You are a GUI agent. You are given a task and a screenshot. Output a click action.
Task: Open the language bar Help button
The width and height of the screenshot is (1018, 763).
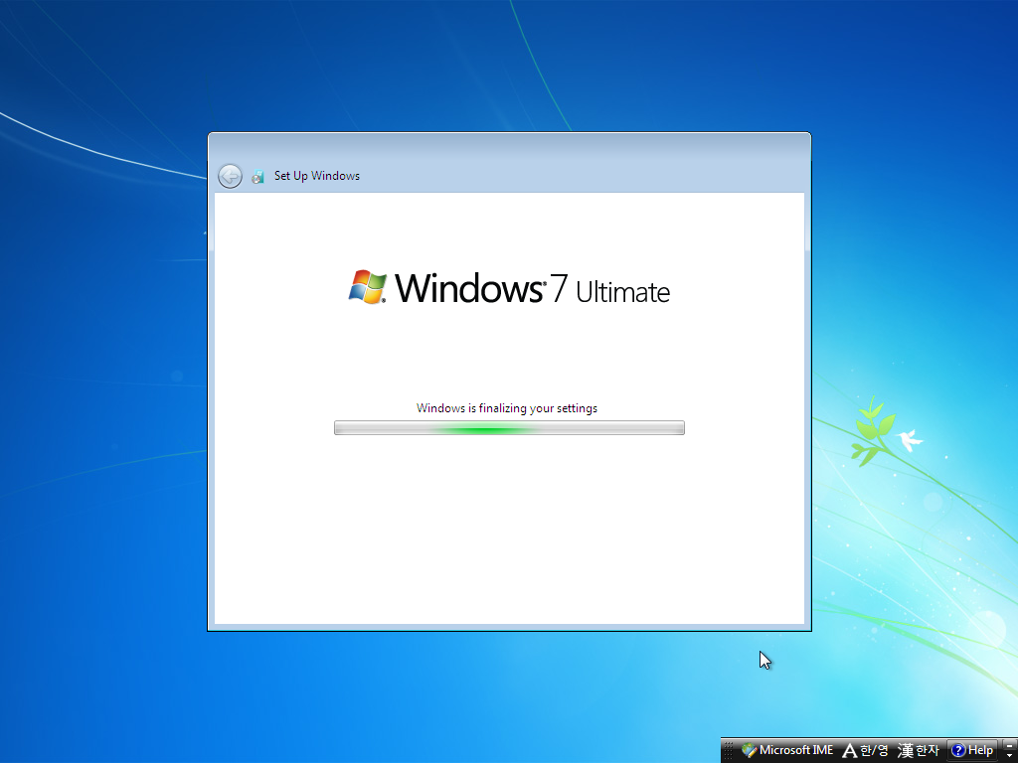click(972, 751)
